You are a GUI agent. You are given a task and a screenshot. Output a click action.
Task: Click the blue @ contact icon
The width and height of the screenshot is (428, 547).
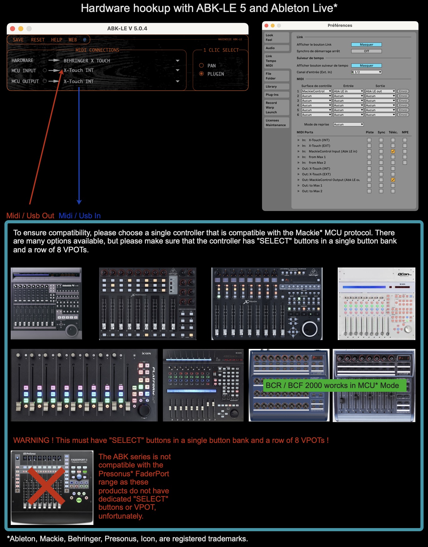85,40
